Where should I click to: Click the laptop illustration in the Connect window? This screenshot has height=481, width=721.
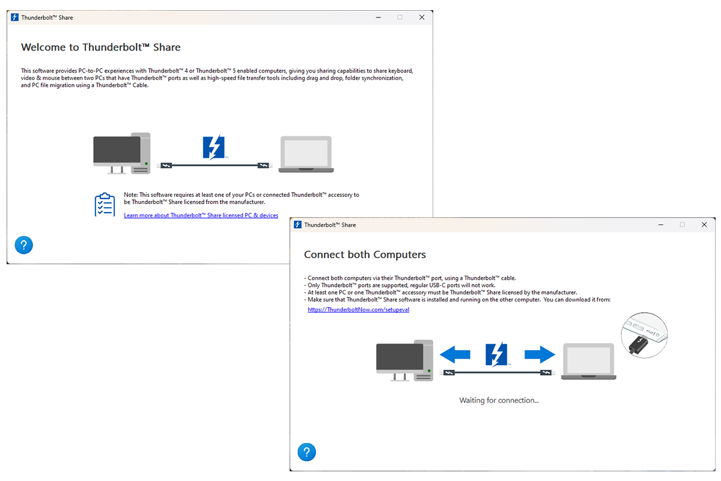point(589,362)
